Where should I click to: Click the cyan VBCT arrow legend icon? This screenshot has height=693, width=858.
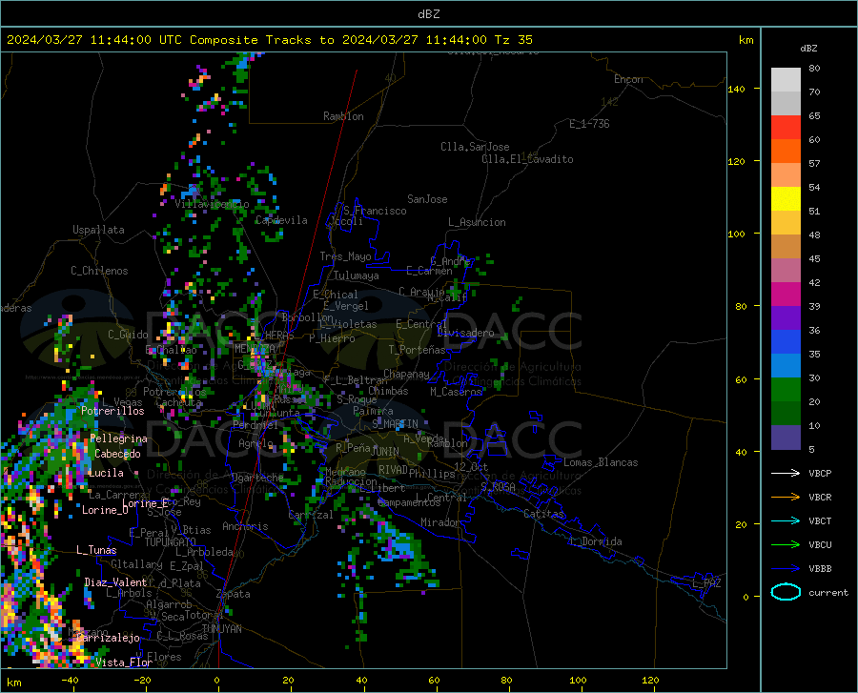tap(786, 520)
